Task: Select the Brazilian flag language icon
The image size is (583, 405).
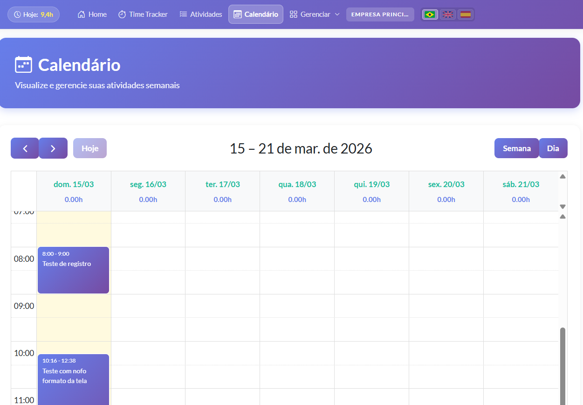Action: 430,14
